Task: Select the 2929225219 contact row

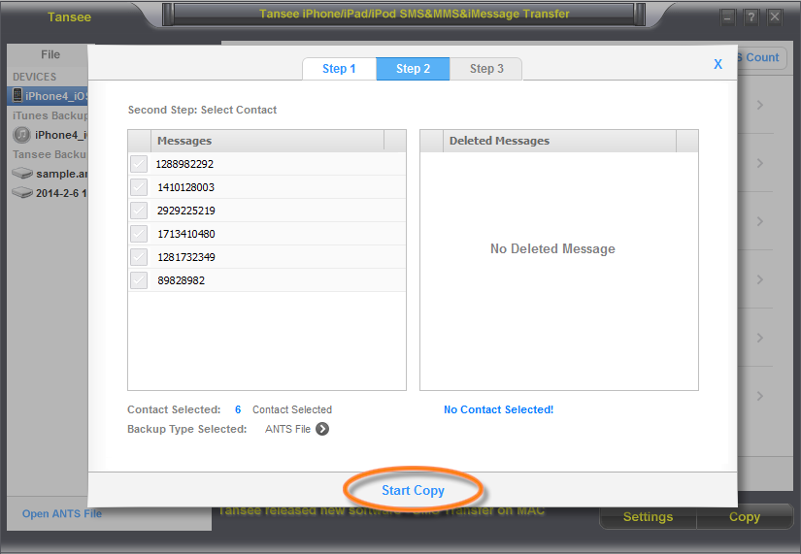Action: pos(267,211)
